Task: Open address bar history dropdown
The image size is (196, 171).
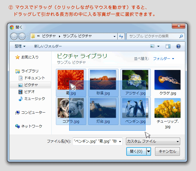Action: point(114,37)
